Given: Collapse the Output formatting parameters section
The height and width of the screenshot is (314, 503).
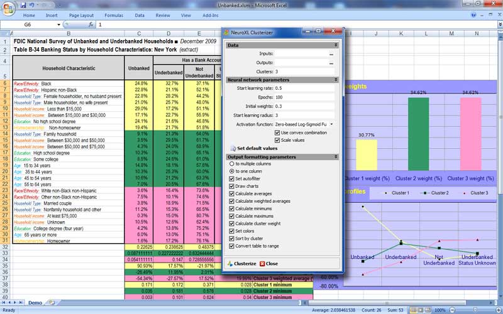Looking at the screenshot, I should pyautogui.click(x=336, y=157).
